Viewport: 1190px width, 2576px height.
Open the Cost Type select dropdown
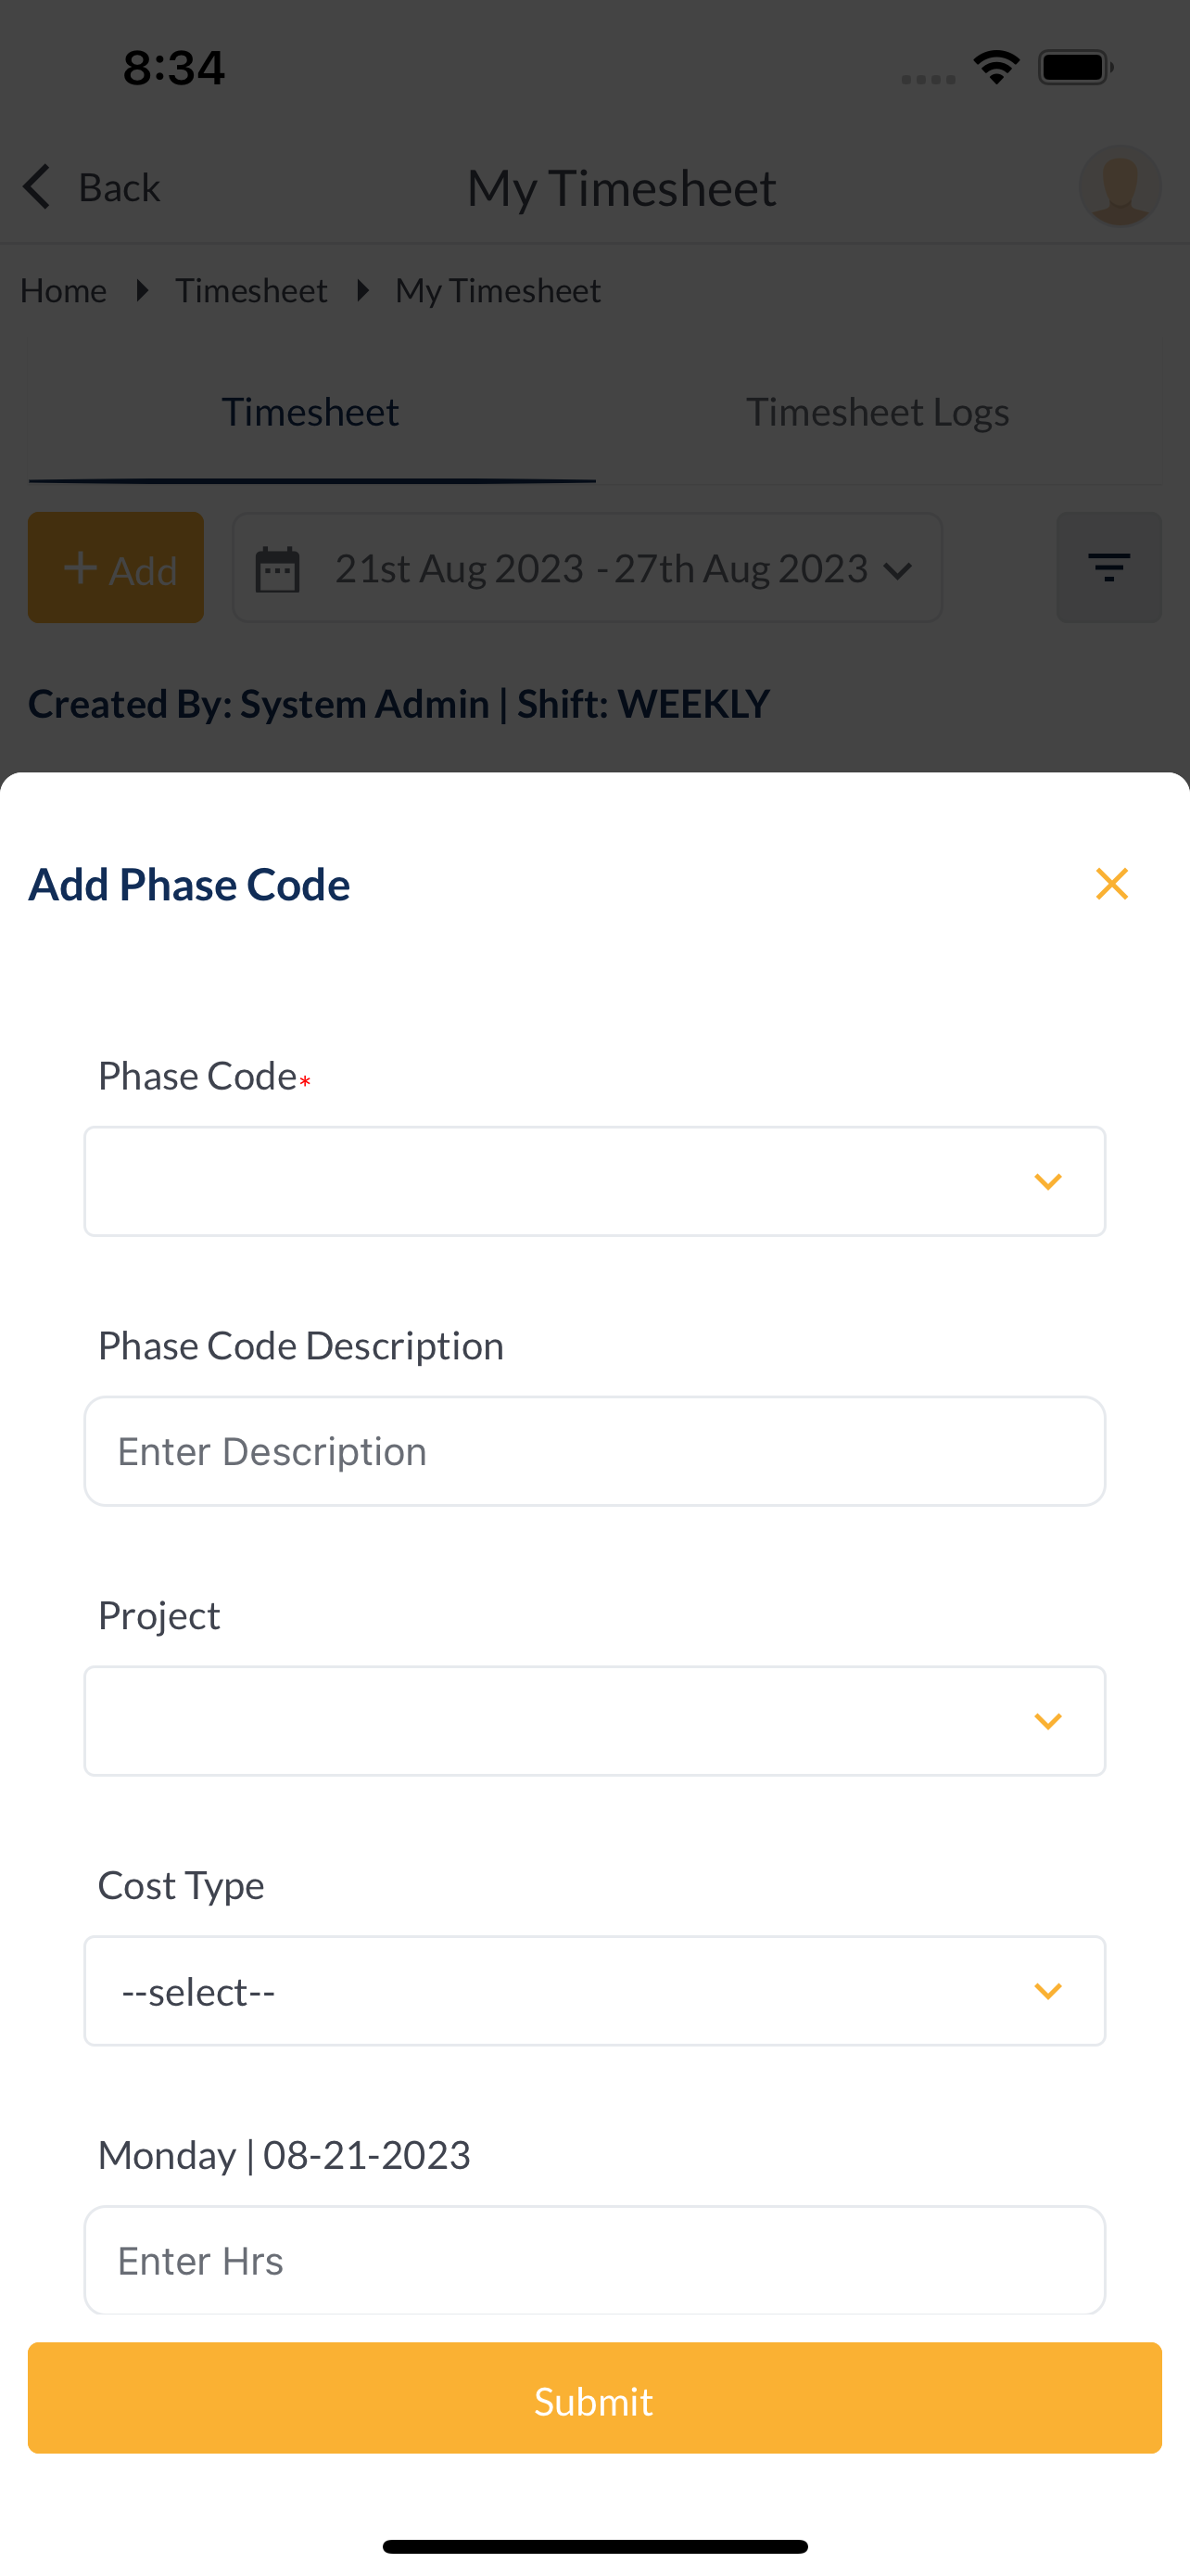(594, 1991)
